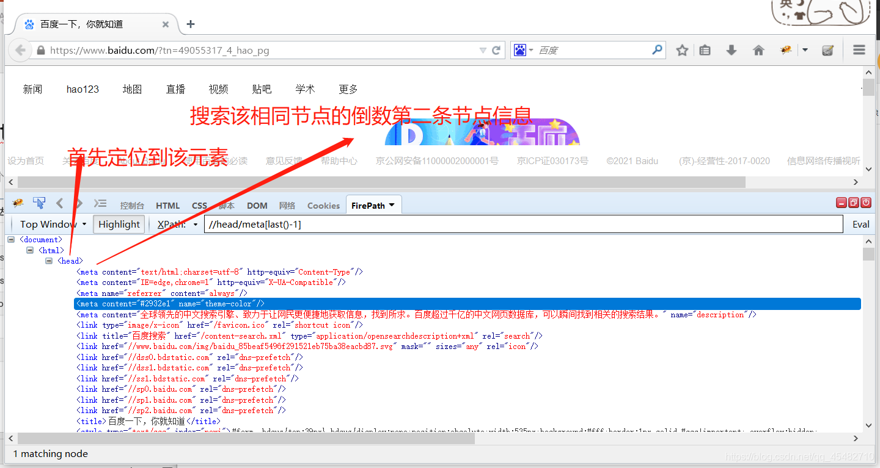Collapse the <html> tree node
Image resolution: width=880 pixels, height=468 pixels.
click(30, 251)
